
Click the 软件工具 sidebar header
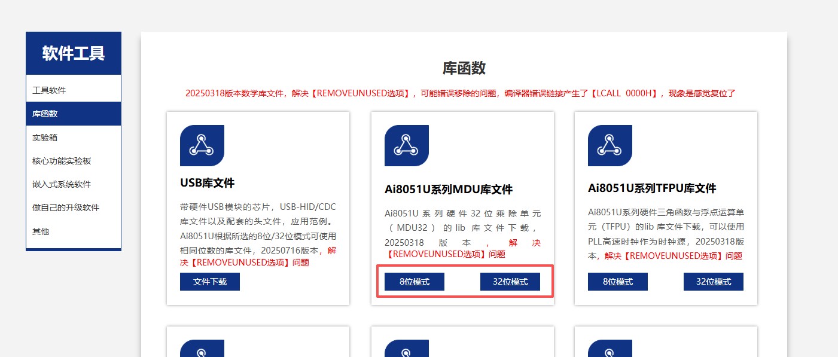tap(74, 54)
